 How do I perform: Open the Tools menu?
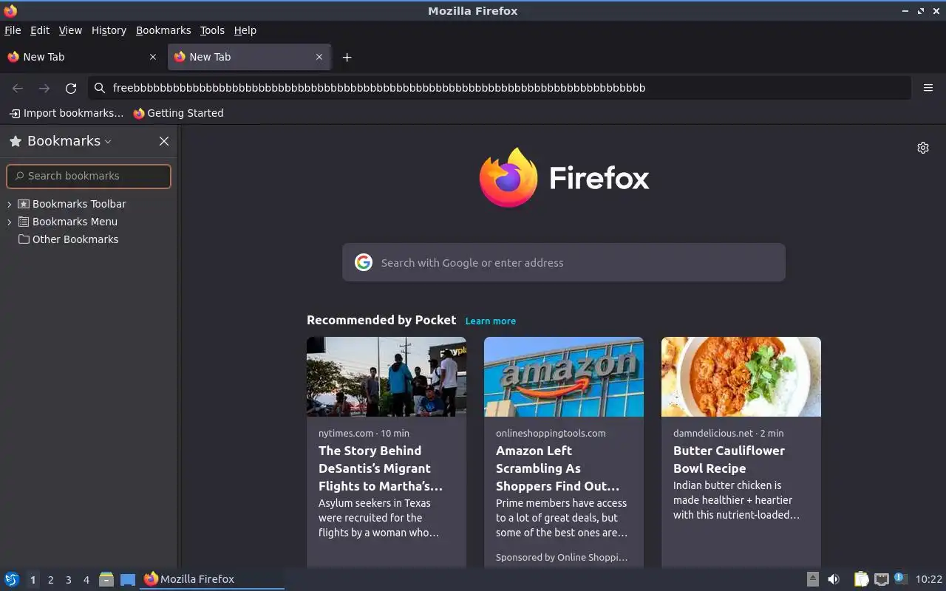212,30
